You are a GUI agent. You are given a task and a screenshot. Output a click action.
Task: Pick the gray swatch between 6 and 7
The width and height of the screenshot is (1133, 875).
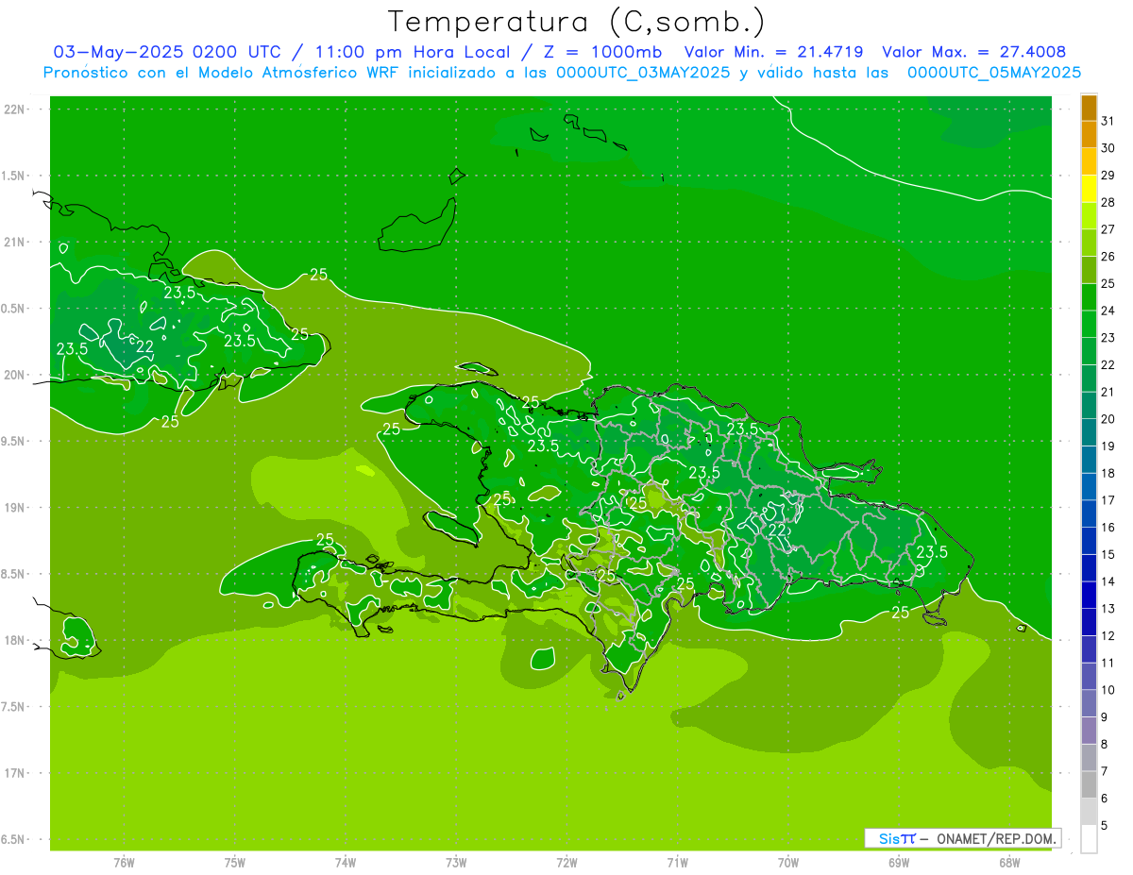tap(1089, 784)
